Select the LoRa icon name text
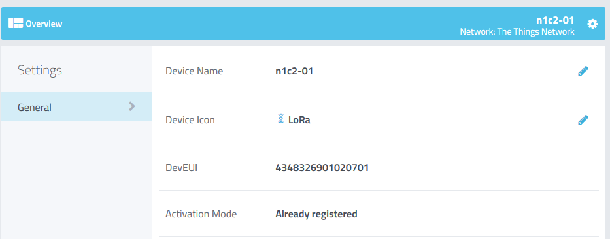This screenshot has width=610, height=239. (x=299, y=120)
